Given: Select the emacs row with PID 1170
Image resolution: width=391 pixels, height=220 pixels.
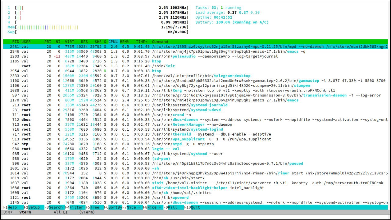Looking at the screenshot, I should click(x=195, y=100).
